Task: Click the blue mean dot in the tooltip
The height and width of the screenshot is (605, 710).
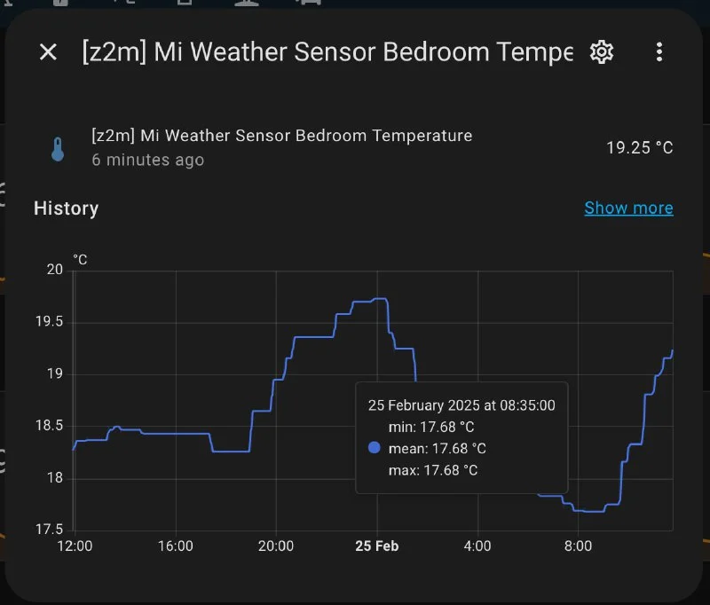Action: point(374,448)
